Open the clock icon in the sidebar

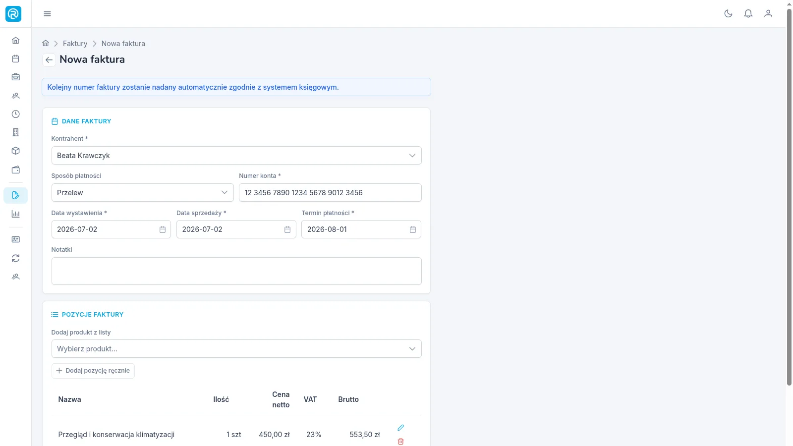point(15,114)
